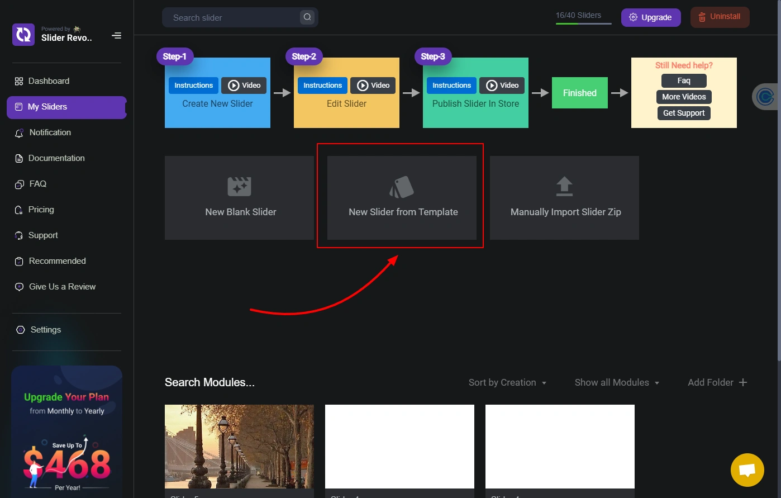Click the Slider Revolution logo icon
781x498 pixels.
pos(23,35)
